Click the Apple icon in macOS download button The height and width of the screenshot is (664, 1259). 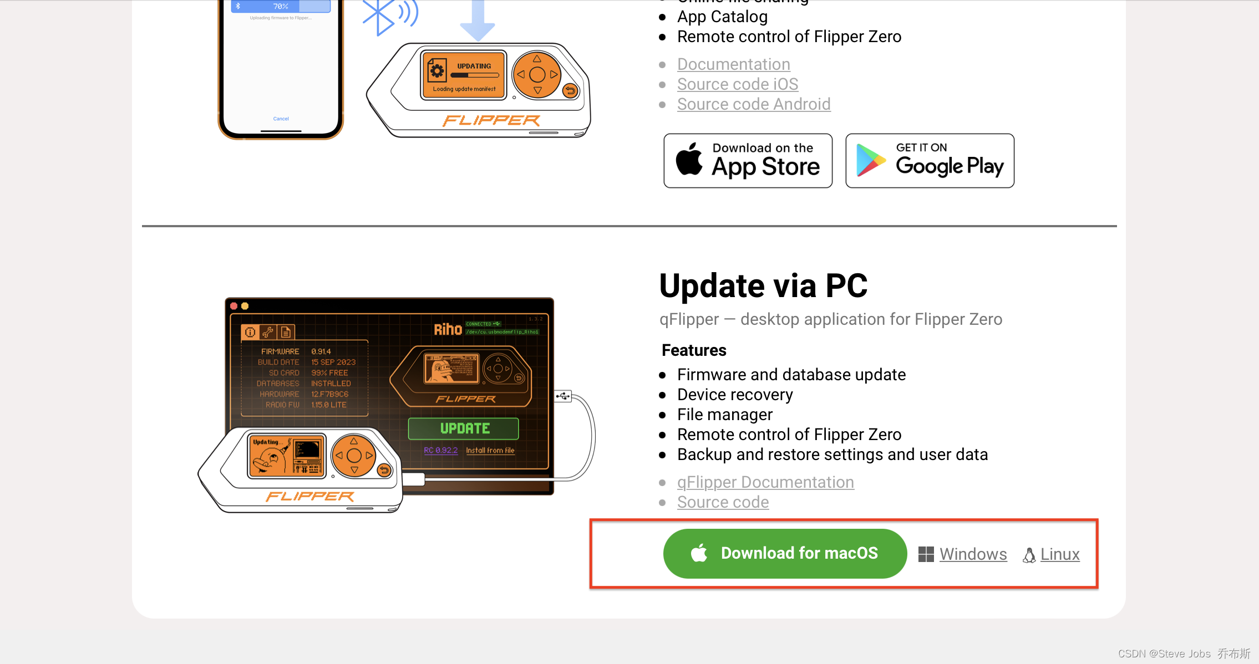point(699,553)
